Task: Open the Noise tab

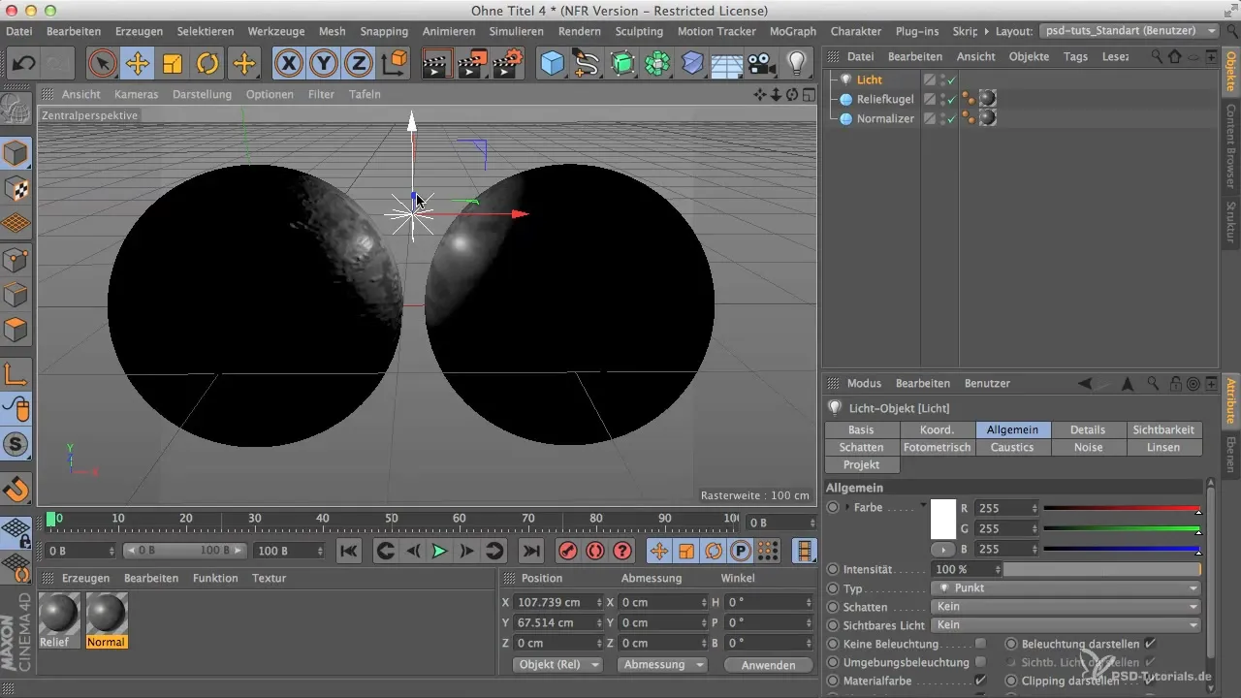Action: (1088, 447)
